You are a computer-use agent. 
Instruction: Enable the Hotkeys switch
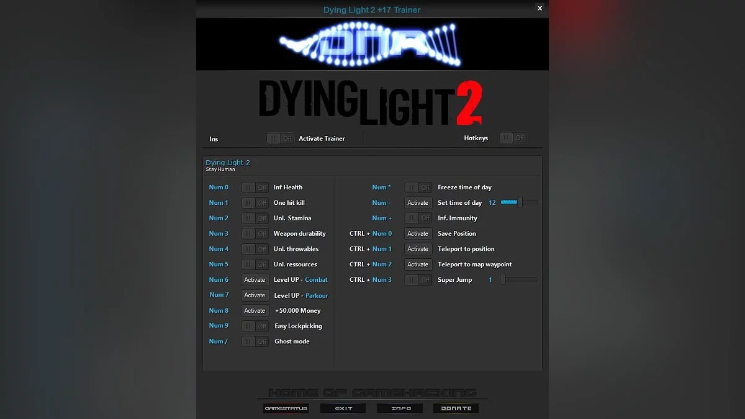[x=513, y=138]
